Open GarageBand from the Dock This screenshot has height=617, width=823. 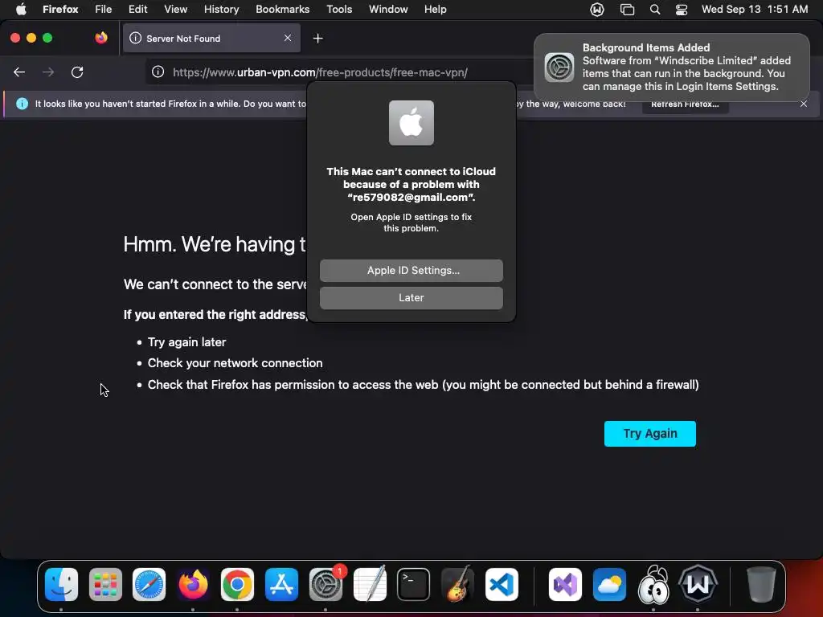pyautogui.click(x=457, y=584)
